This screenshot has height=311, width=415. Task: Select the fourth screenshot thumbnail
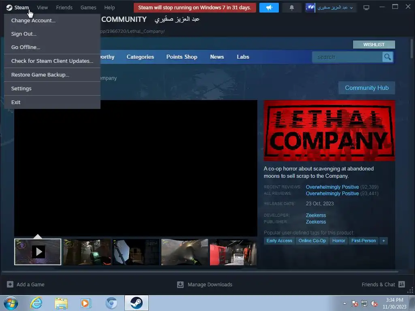point(184,252)
